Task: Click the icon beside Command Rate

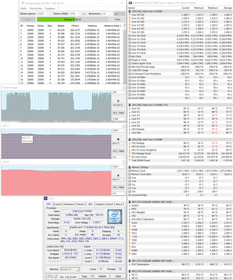Action: (x=130, y=195)
